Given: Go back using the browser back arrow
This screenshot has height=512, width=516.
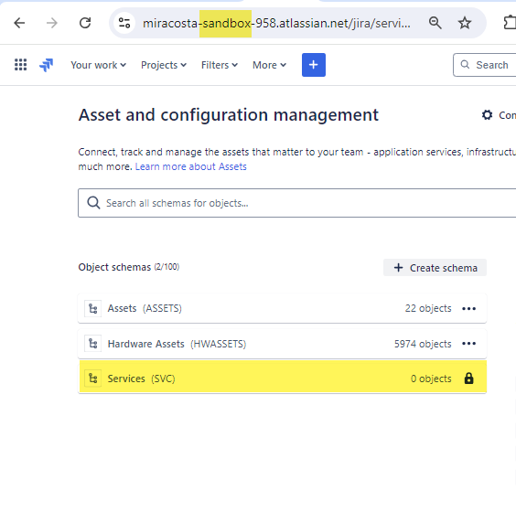Looking at the screenshot, I should pyautogui.click(x=19, y=23).
